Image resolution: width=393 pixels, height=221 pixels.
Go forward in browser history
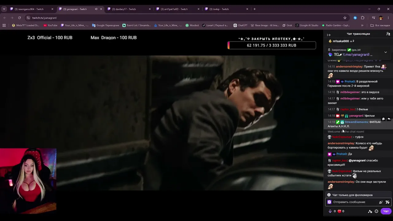[x=12, y=18]
